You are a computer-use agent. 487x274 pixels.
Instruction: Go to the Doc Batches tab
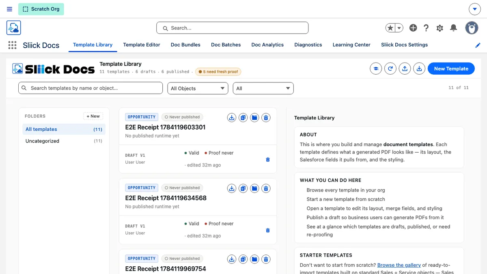click(x=226, y=45)
